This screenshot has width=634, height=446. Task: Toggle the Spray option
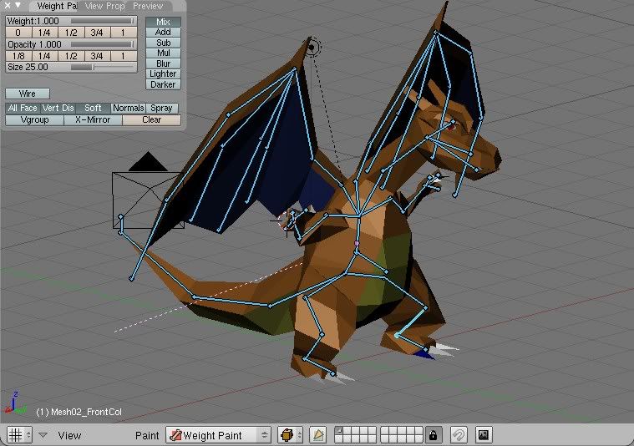point(162,108)
